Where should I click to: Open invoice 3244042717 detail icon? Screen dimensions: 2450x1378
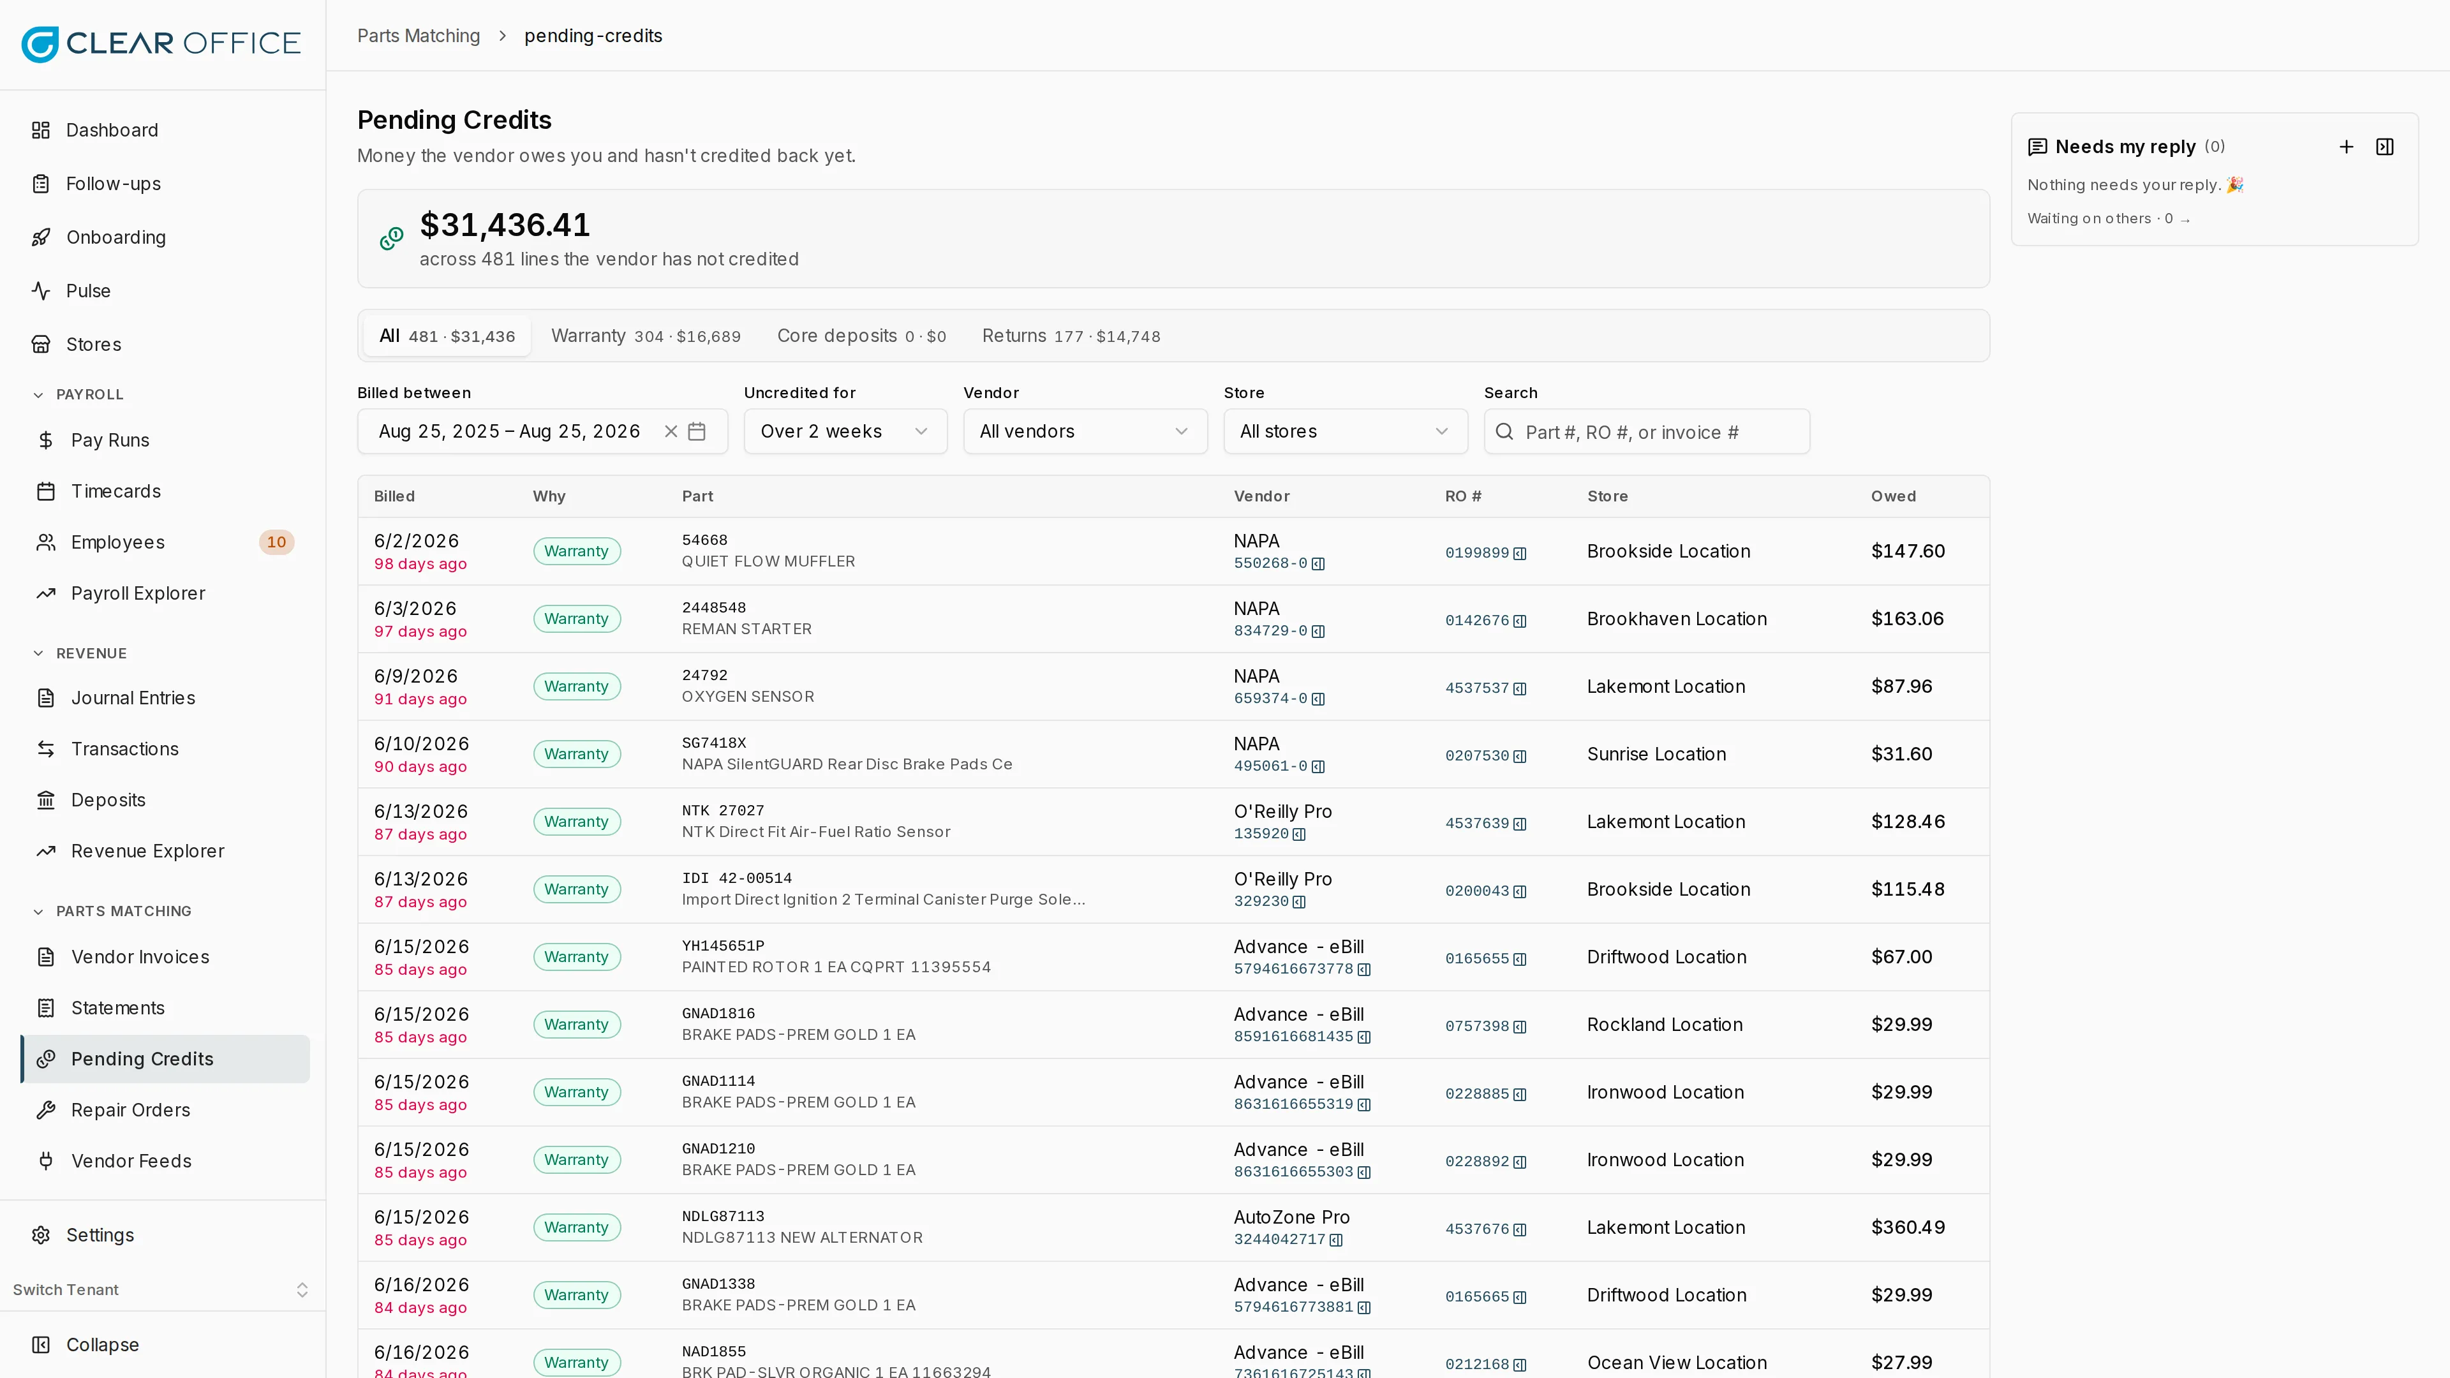pyautogui.click(x=1336, y=1240)
